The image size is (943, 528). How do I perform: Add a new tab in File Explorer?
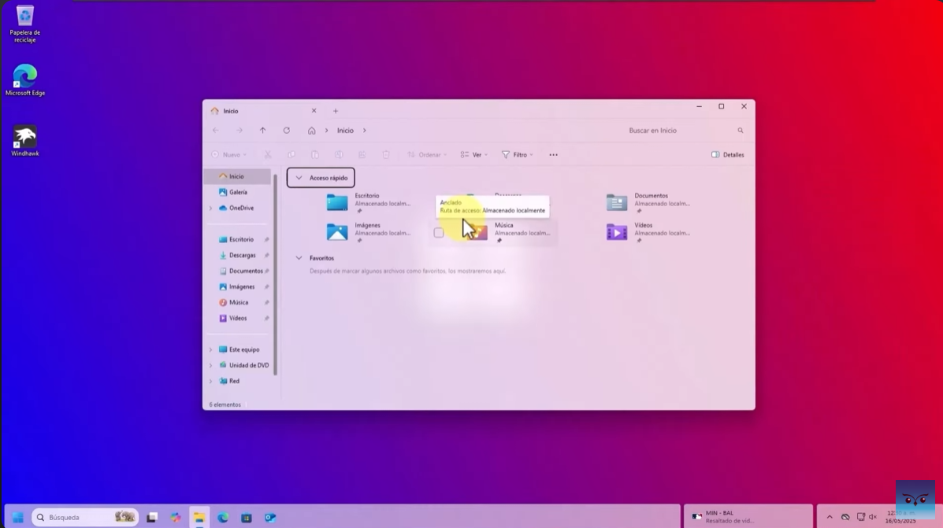336,111
